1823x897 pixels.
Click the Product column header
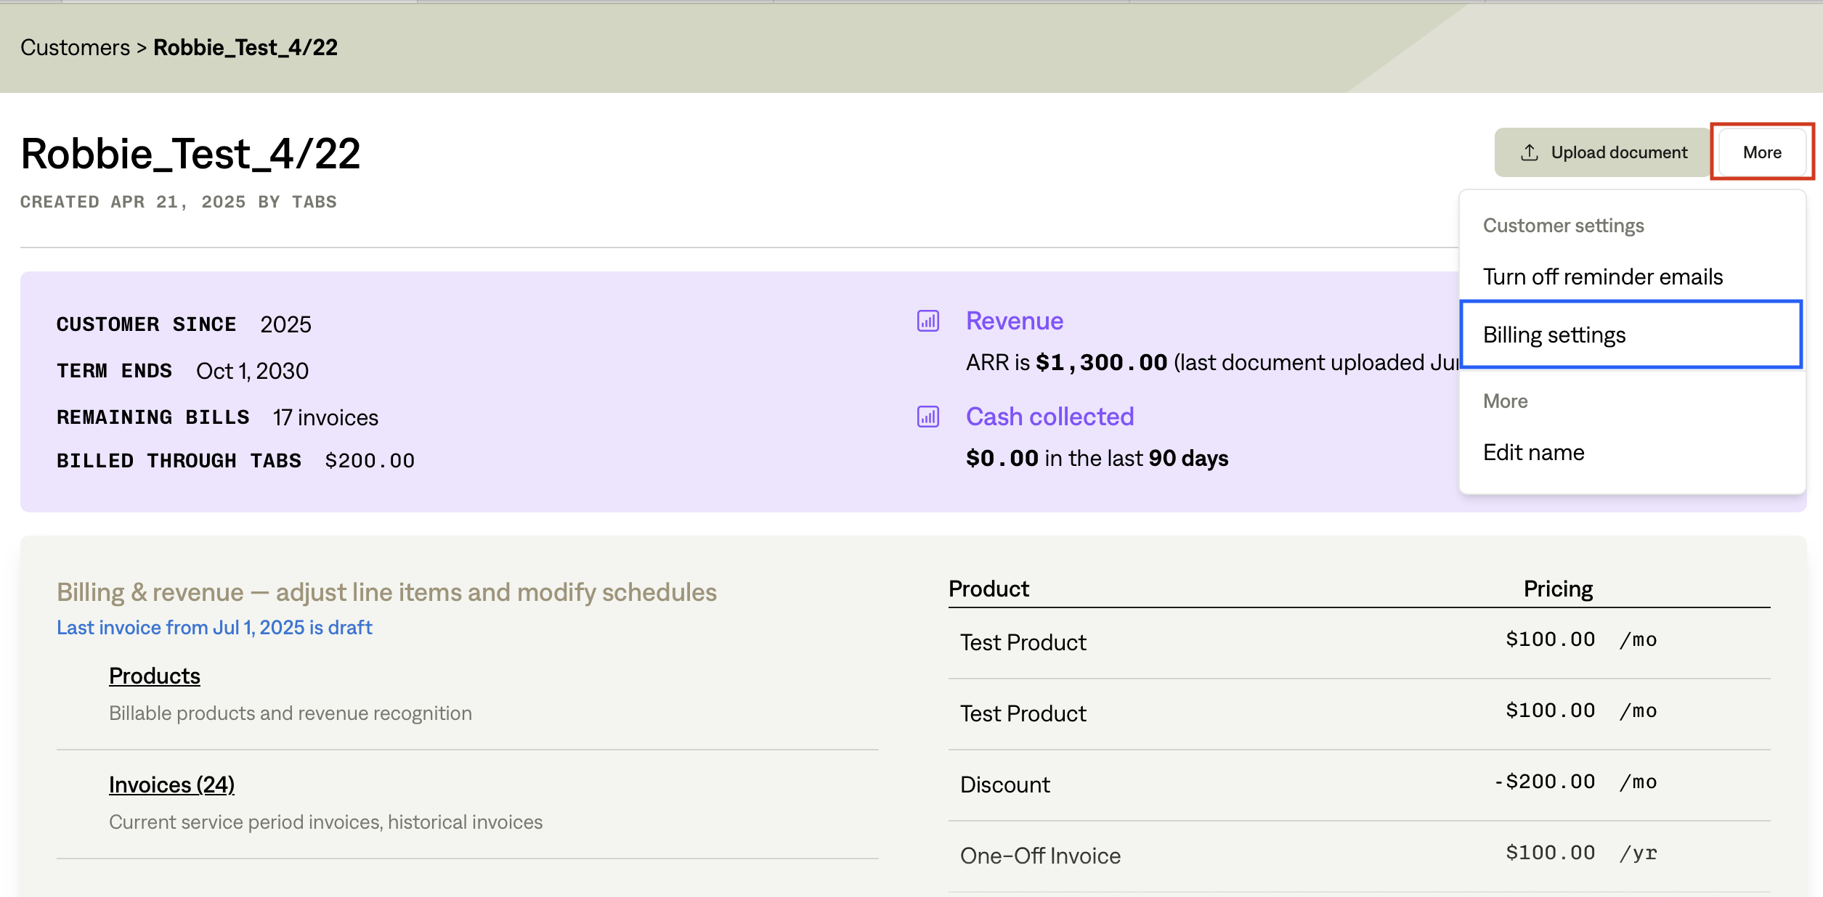(x=988, y=588)
